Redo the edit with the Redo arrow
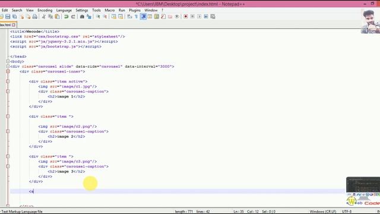380x214 pixels. 73,17
